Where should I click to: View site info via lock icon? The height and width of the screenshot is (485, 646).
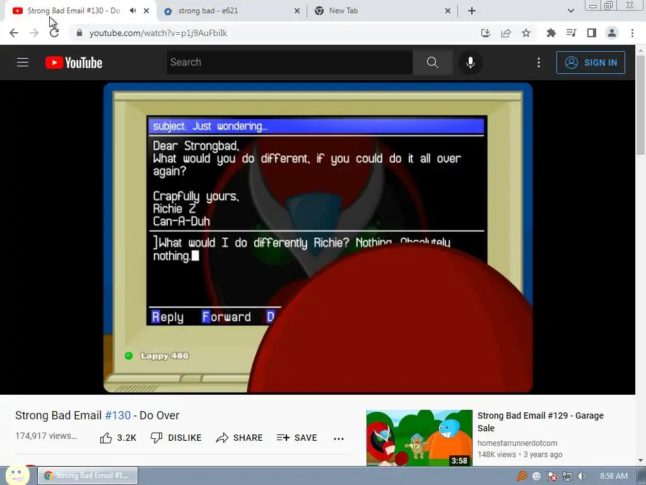[79, 33]
